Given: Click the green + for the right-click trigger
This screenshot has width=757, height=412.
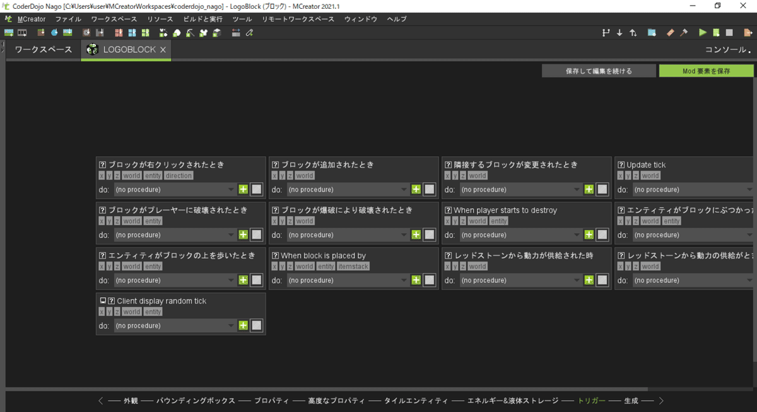Looking at the screenshot, I should (243, 189).
